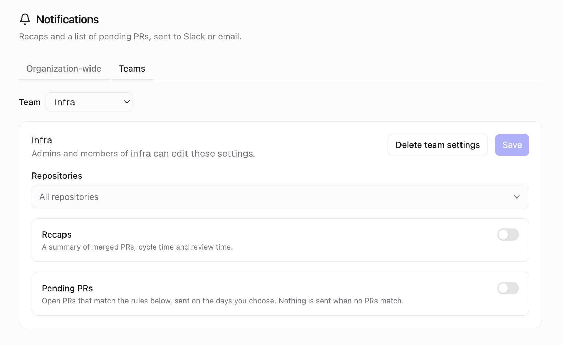Switch to the Organization-wide tab
The width and height of the screenshot is (563, 345).
click(x=64, y=69)
